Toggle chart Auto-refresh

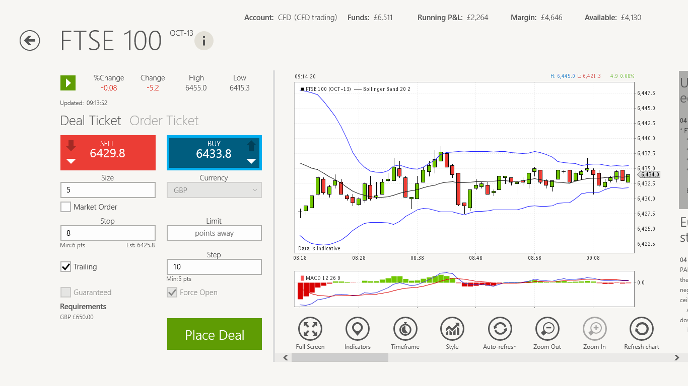coord(500,329)
